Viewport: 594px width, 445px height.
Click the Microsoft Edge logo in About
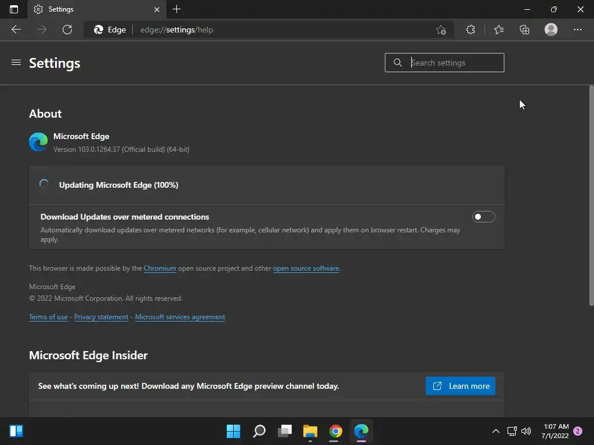38,142
